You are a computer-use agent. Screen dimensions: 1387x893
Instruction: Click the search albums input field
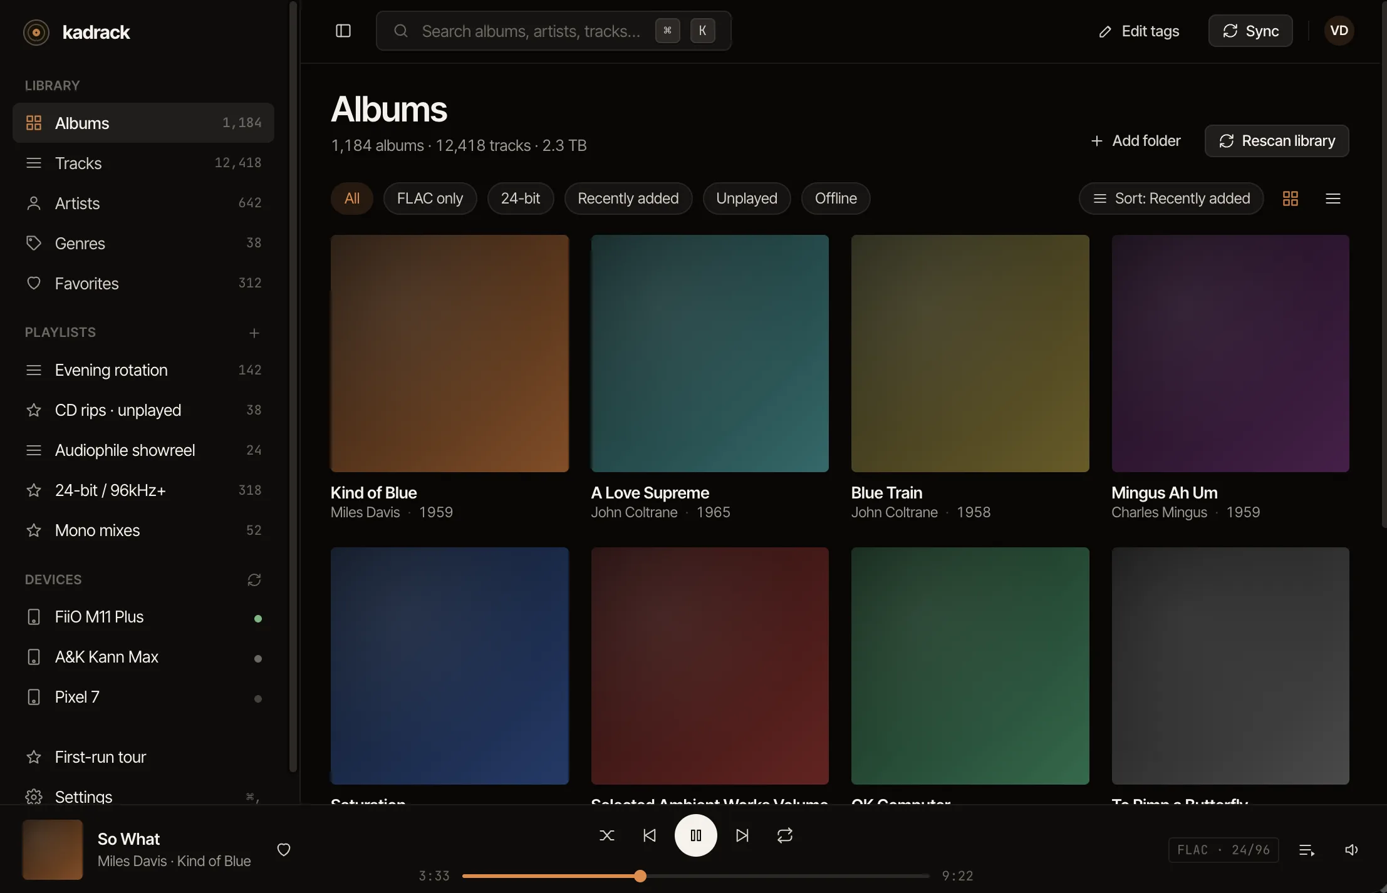coord(554,31)
